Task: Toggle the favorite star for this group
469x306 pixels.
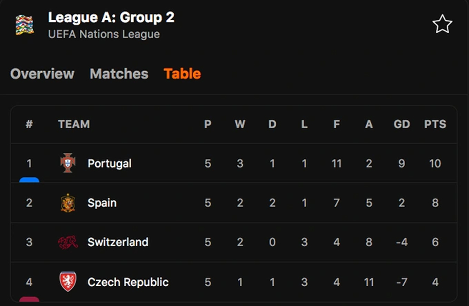Action: click(x=442, y=24)
